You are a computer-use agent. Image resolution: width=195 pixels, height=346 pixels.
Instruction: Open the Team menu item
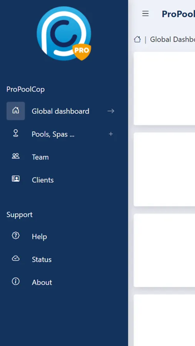coord(40,157)
